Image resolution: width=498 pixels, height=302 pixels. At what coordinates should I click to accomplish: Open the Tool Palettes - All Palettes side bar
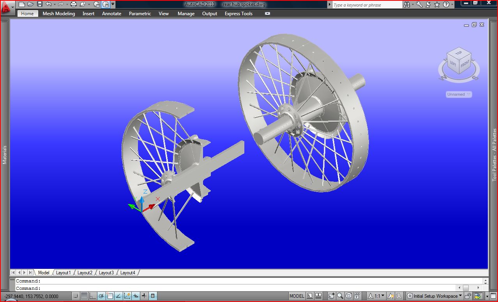click(x=494, y=155)
